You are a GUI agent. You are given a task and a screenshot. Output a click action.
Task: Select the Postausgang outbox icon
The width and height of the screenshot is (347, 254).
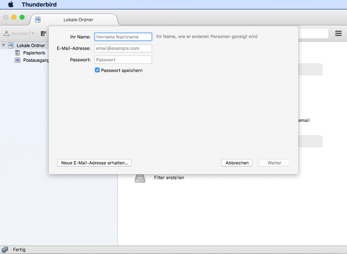(x=18, y=60)
